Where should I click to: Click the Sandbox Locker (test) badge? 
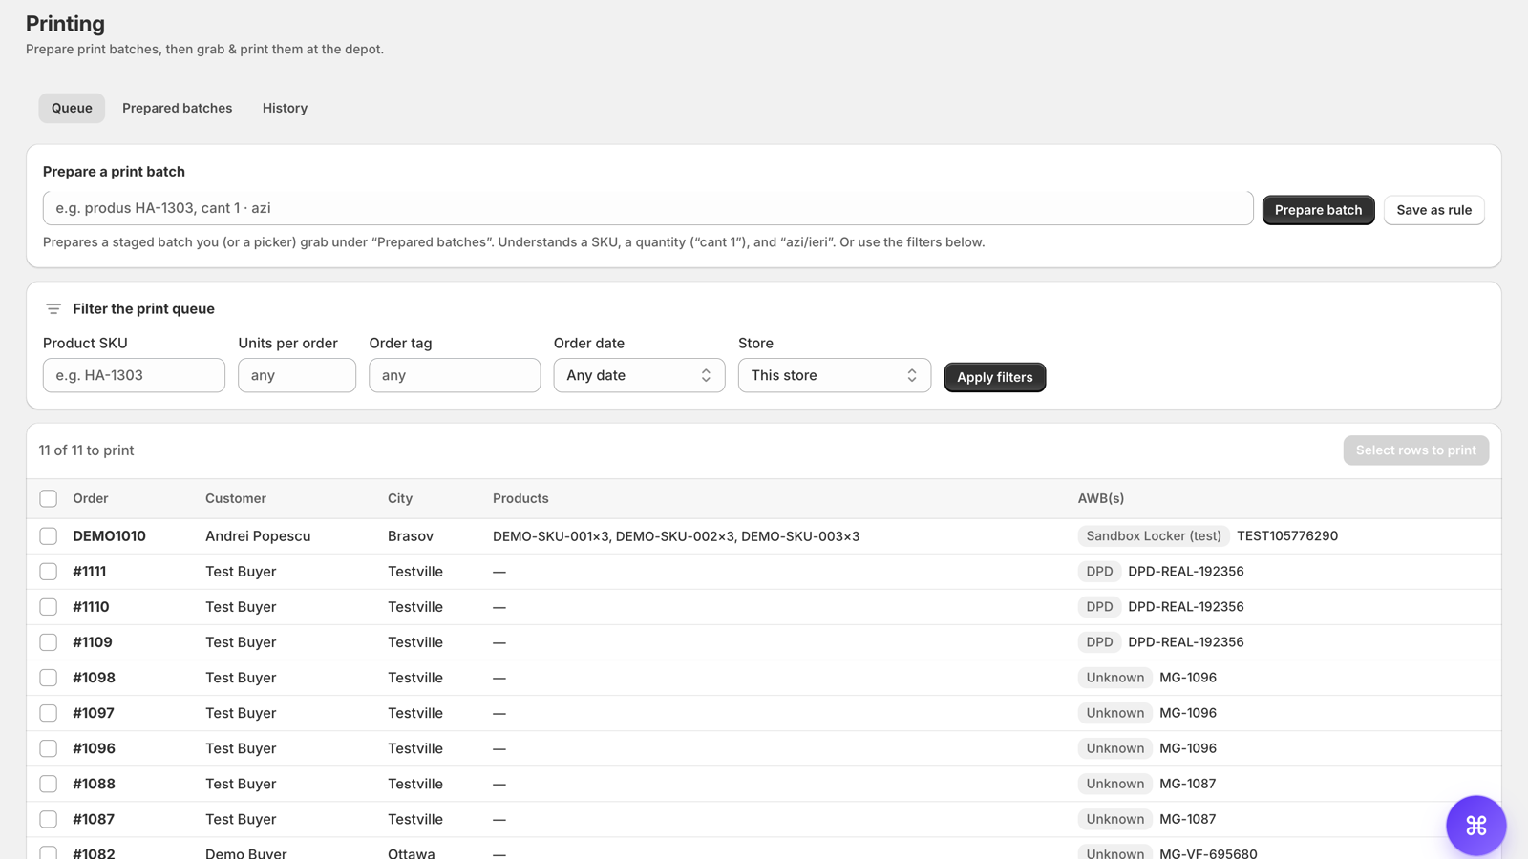pos(1154,536)
